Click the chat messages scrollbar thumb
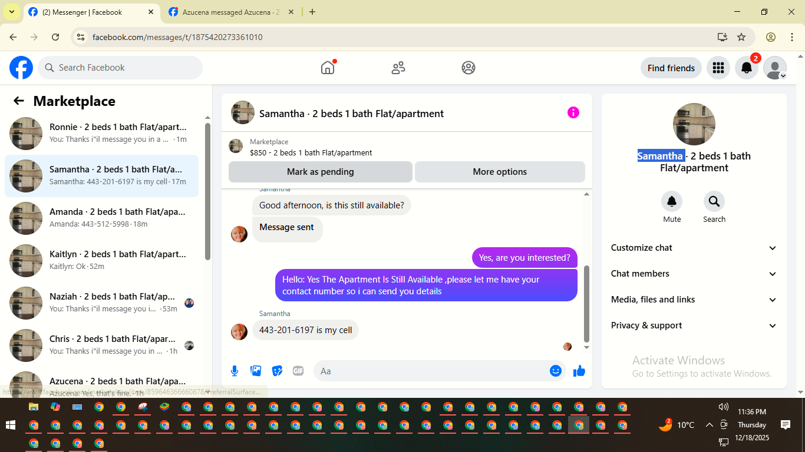Image resolution: width=805 pixels, height=452 pixels. pyautogui.click(x=586, y=304)
